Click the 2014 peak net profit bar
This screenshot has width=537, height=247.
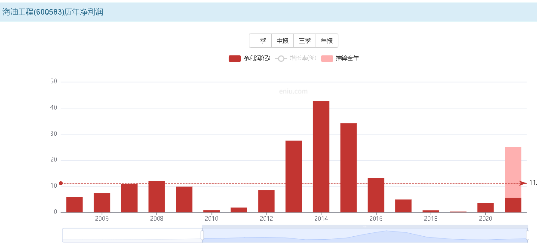click(321, 156)
